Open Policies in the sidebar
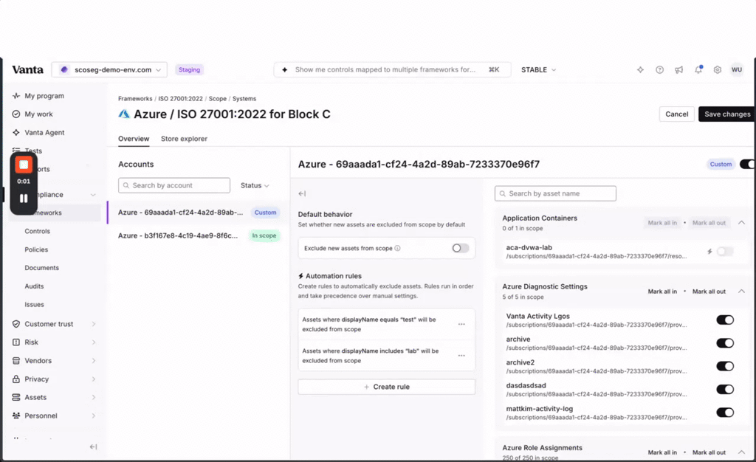This screenshot has width=756, height=462. pyautogui.click(x=37, y=249)
